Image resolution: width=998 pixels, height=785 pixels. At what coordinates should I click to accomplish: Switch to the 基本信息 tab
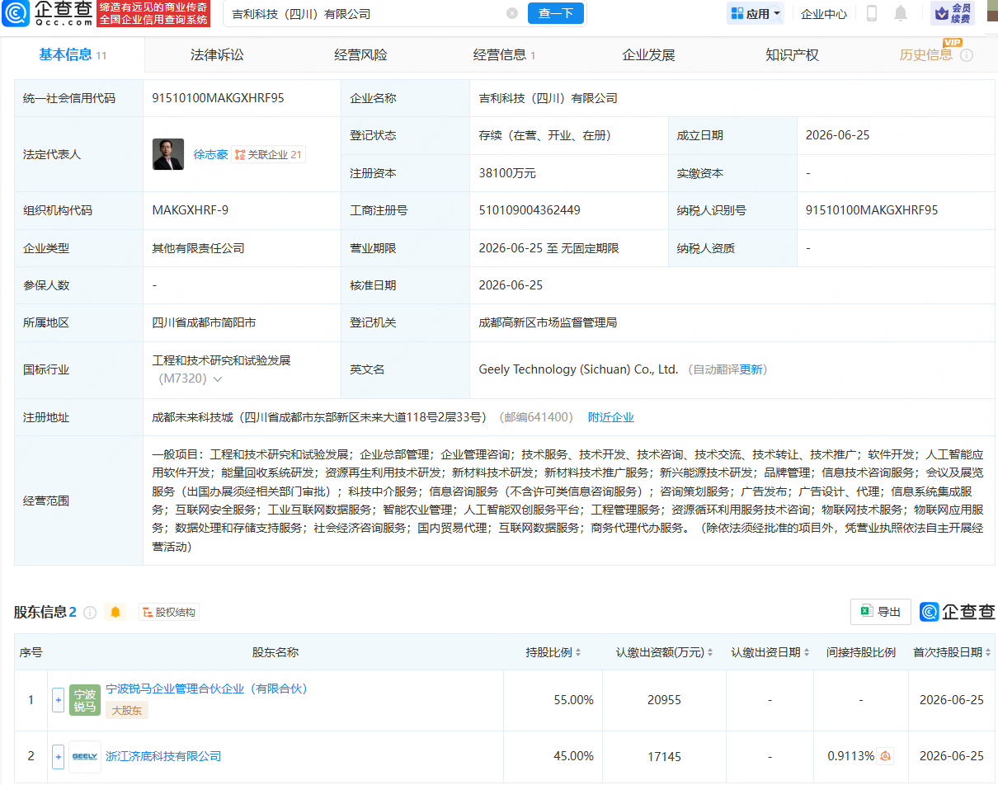point(73,55)
